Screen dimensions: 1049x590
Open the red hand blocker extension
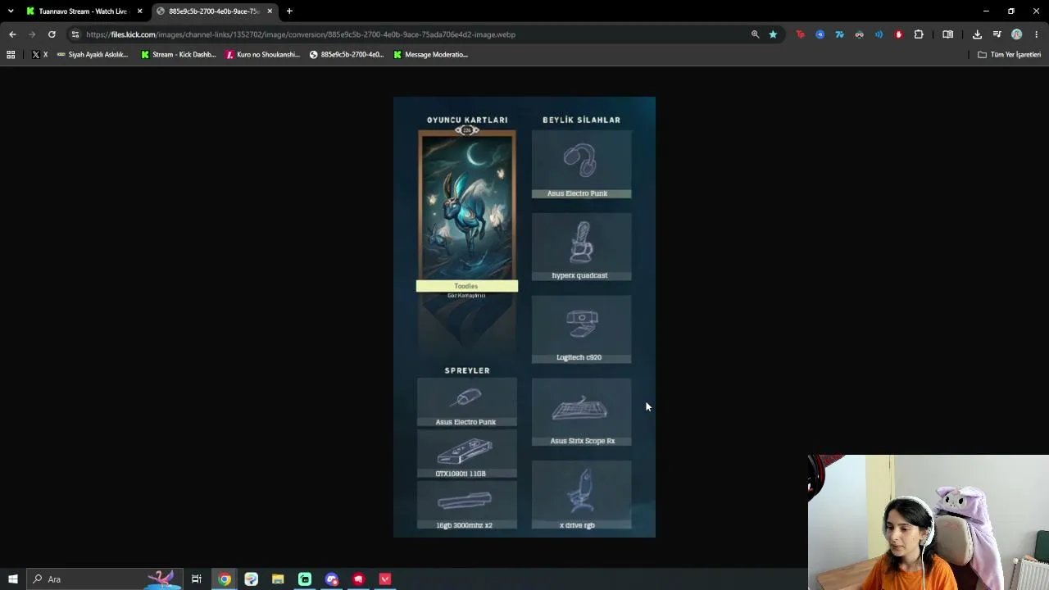coord(899,34)
